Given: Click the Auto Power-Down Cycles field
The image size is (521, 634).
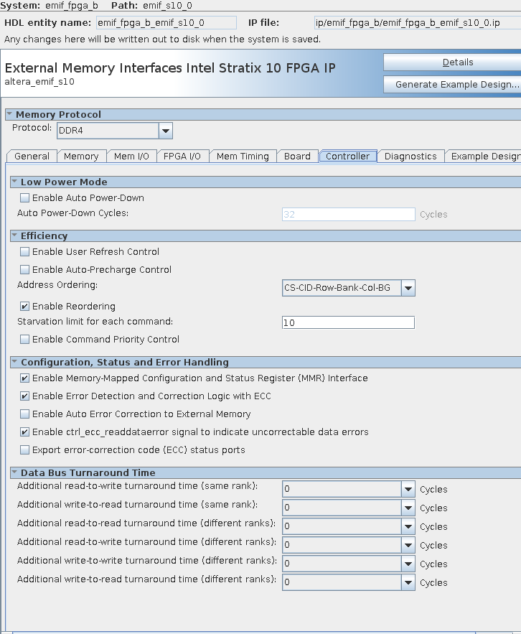Looking at the screenshot, I should click(x=349, y=214).
